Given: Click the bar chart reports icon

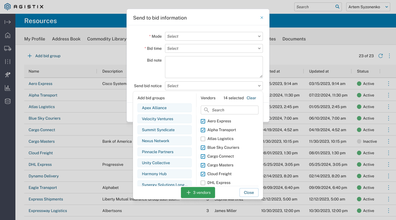Looking at the screenshot, I should coord(8,88).
